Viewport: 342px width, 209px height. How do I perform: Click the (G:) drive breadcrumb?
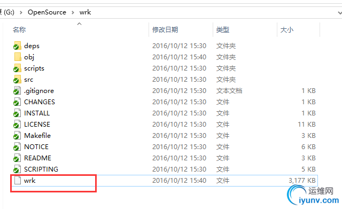pos(9,12)
